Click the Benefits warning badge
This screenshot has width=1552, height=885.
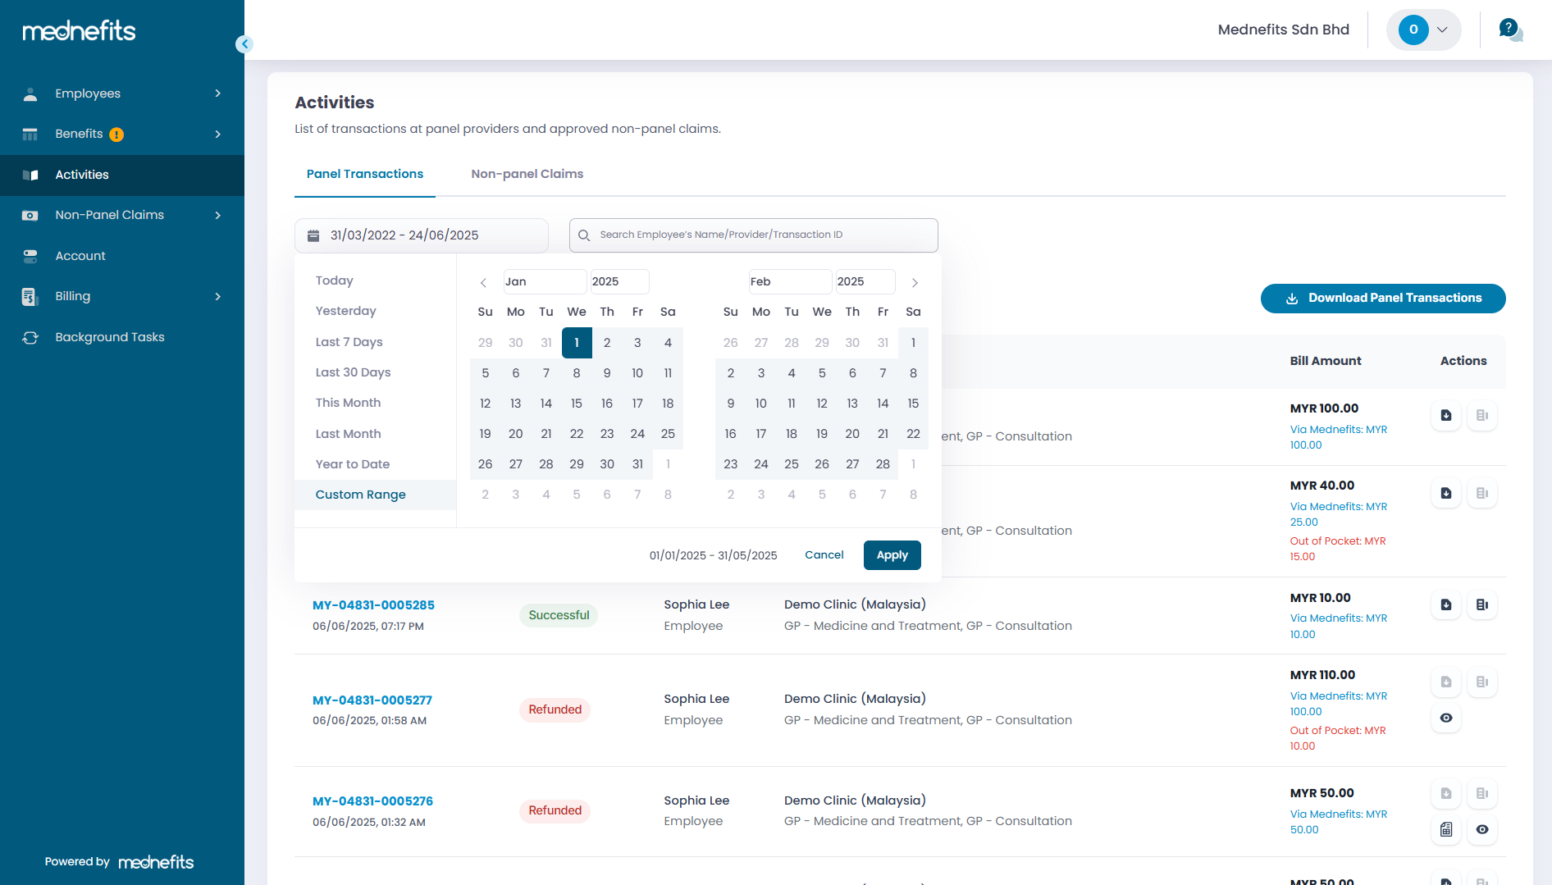tap(116, 135)
